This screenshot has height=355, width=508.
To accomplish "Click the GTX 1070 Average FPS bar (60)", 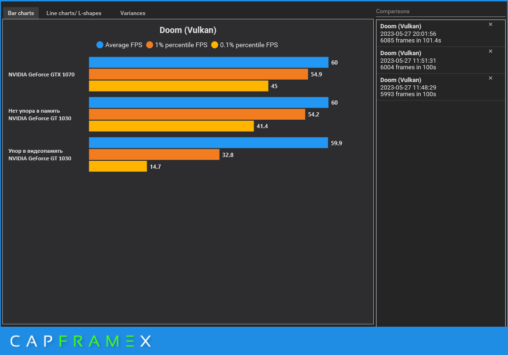I will click(209, 62).
